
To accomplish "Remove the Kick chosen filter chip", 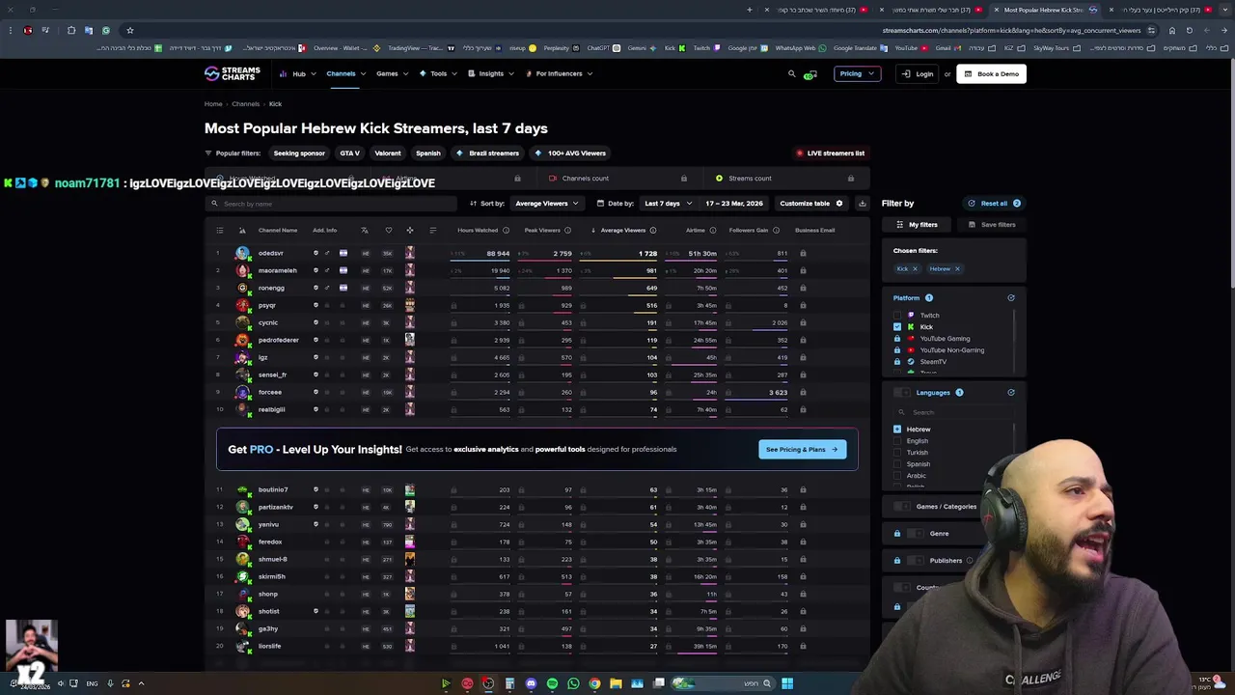I will pyautogui.click(x=915, y=269).
